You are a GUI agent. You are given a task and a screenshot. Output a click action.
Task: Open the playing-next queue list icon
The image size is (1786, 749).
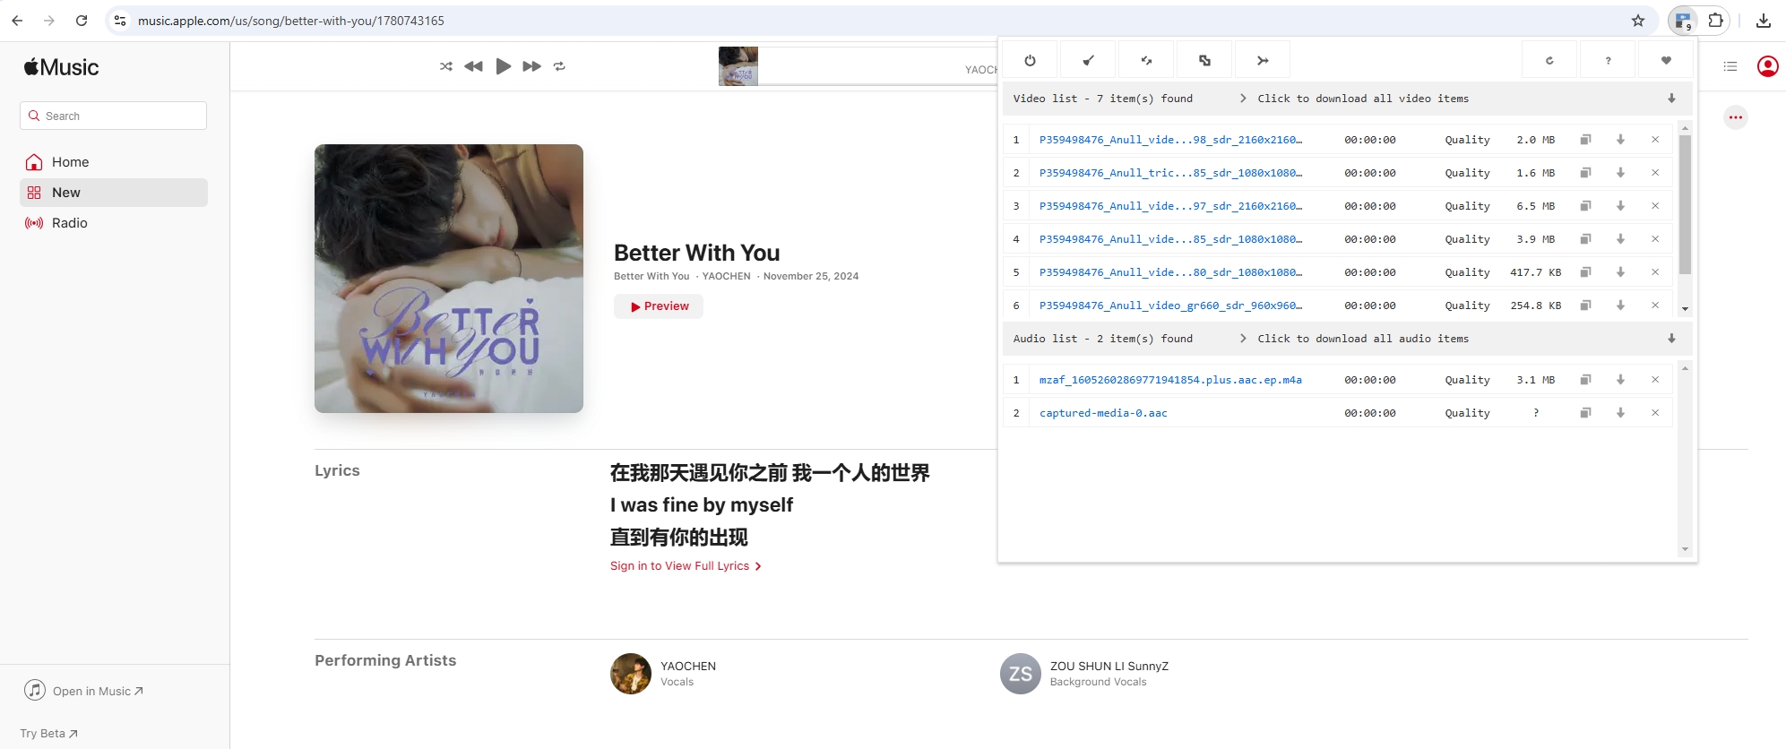pyautogui.click(x=1730, y=66)
